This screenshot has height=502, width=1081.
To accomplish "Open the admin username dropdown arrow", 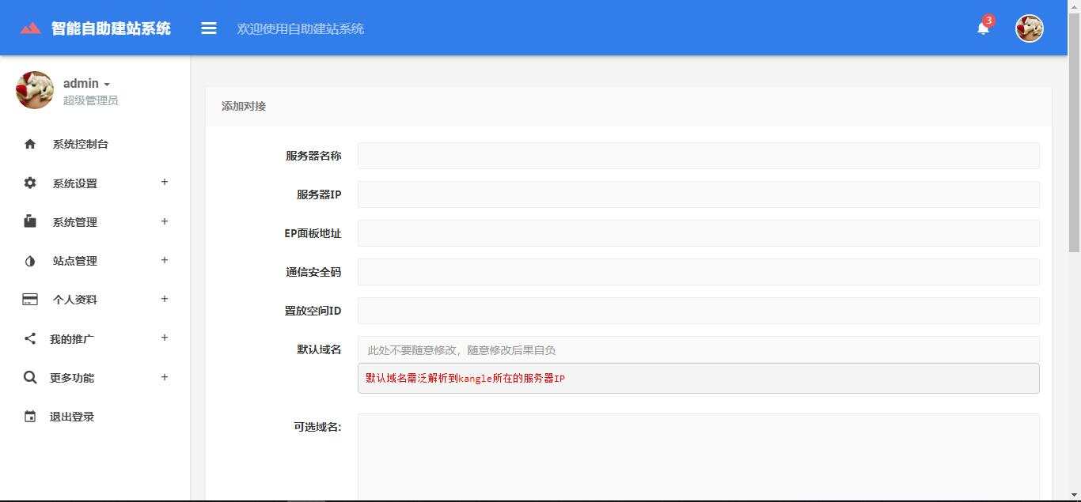I will (x=108, y=83).
